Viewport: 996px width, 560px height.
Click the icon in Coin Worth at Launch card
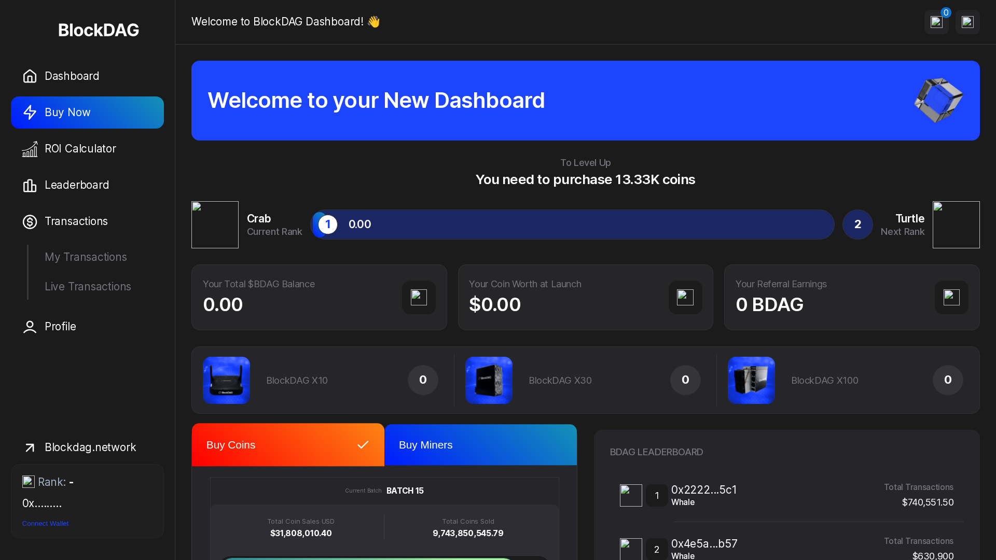pyautogui.click(x=685, y=297)
